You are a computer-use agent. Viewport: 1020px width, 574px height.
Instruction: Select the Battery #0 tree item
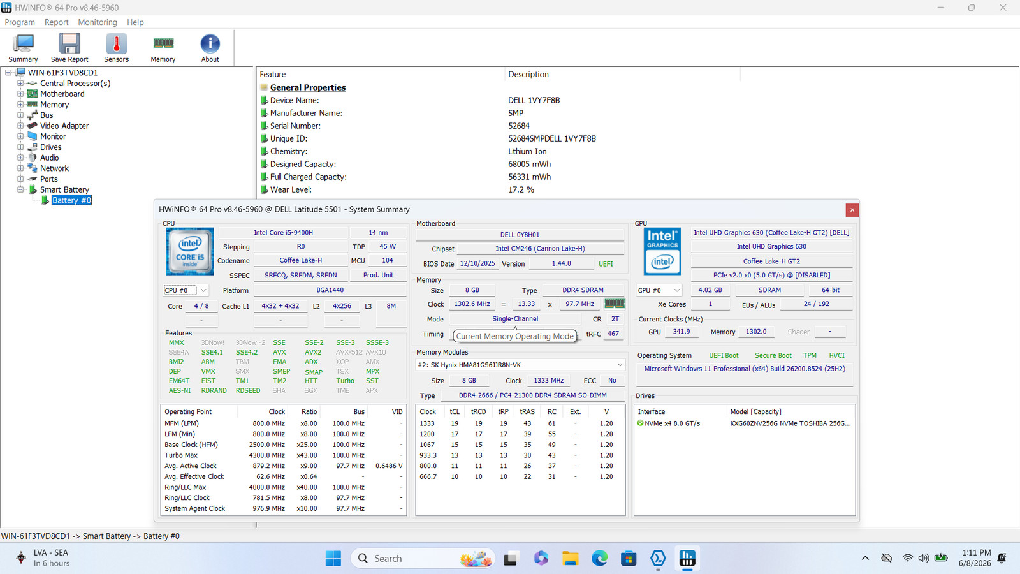[71, 200]
